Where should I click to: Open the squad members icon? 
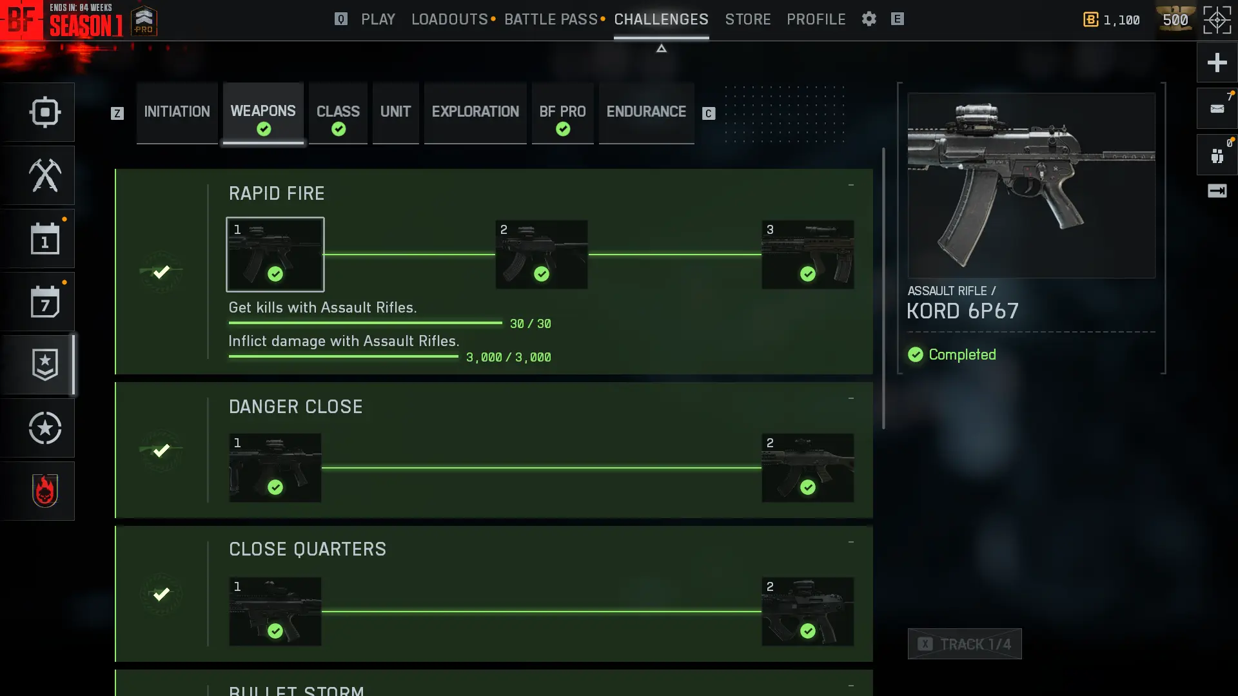pos(1217,155)
